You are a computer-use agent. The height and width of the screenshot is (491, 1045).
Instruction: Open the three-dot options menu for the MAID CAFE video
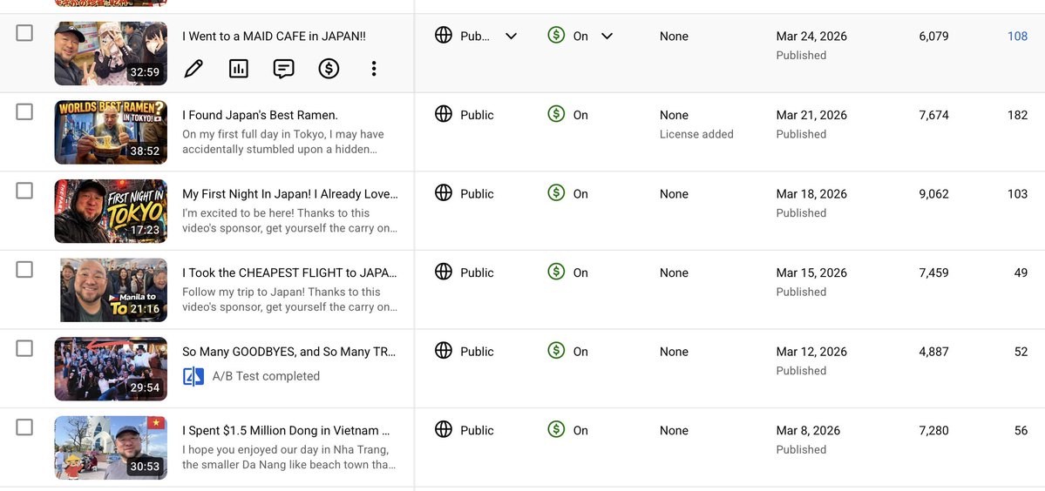(374, 69)
